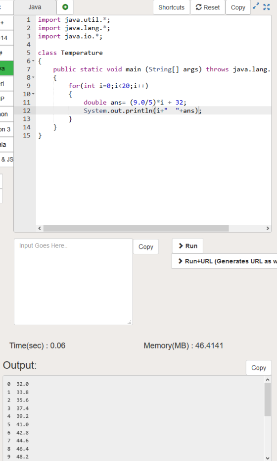Click the output panel scrollbar thumb

coord(268,400)
